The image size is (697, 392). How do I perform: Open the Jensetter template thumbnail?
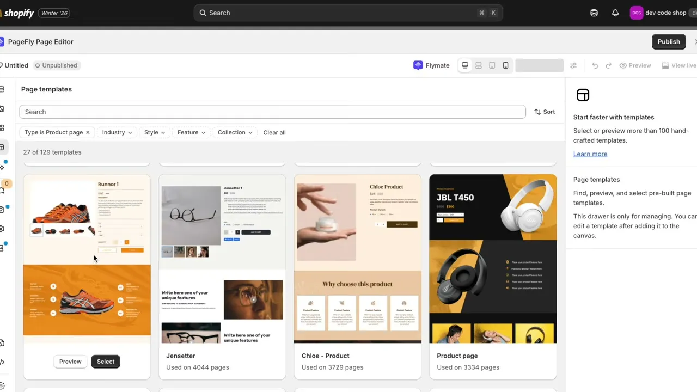pyautogui.click(x=222, y=259)
